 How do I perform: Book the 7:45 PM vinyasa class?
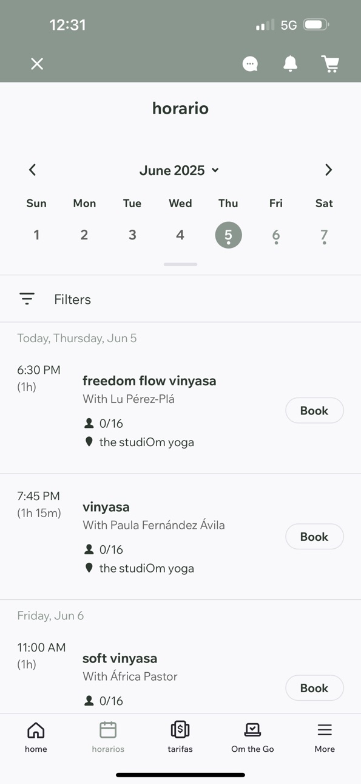314,537
